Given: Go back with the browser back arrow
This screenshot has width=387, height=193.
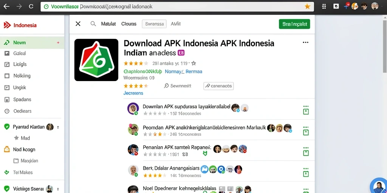Looking at the screenshot, I should pyautogui.click(x=6, y=6).
